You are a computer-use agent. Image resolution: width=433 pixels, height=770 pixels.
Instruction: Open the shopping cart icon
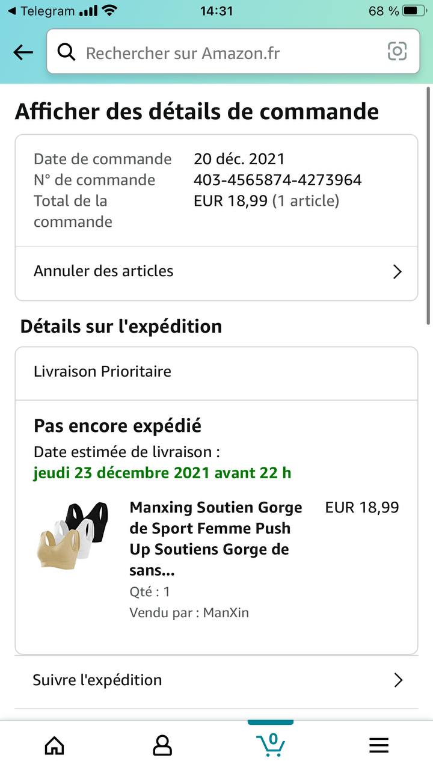(271, 744)
